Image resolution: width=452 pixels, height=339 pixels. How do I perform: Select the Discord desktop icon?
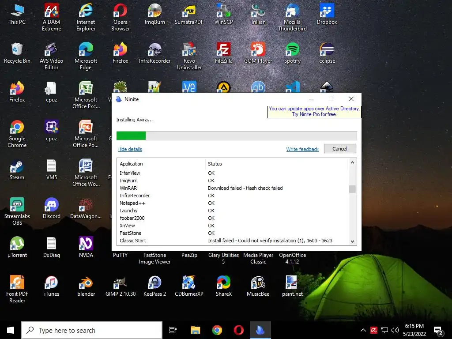(x=51, y=208)
